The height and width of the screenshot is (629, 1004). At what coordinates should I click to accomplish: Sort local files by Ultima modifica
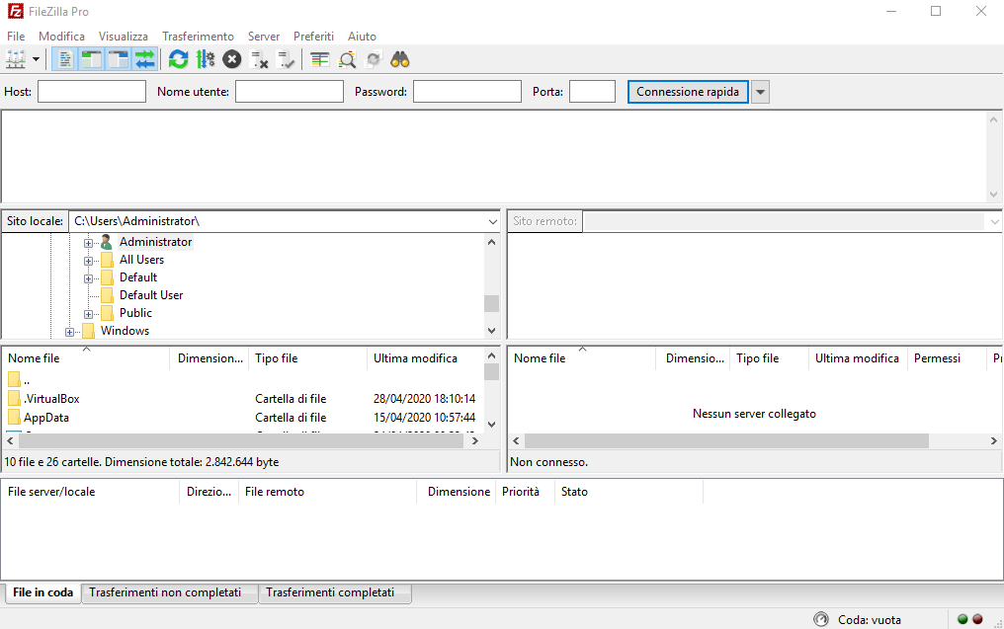[x=425, y=358]
